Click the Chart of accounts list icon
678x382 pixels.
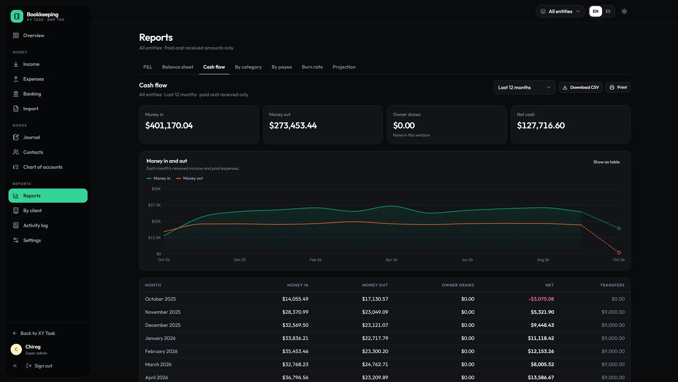16,167
